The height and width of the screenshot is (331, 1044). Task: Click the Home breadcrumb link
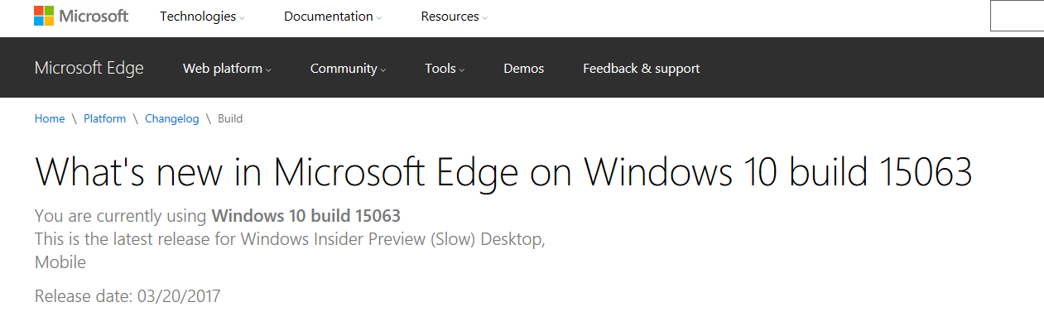coord(50,118)
